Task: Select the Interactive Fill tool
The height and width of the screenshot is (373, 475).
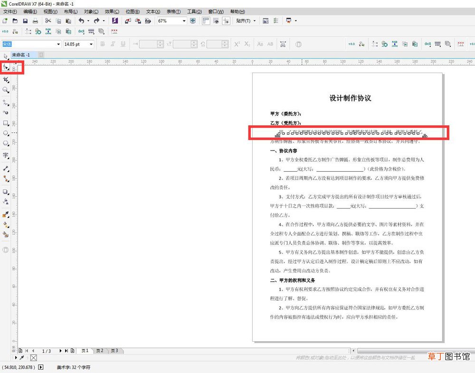Action: [6, 224]
